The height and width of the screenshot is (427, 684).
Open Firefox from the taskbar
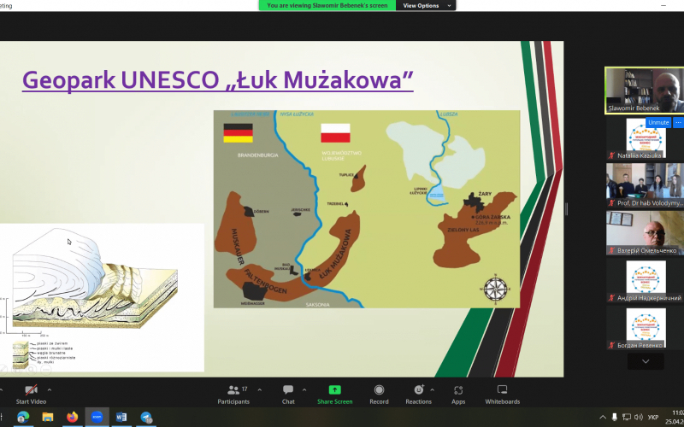point(72,417)
